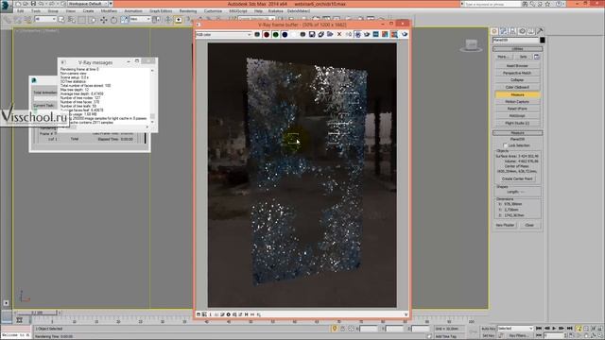605x340 pixels.
Task: Switch to alpha channel in frame buffer
Action: (294, 34)
